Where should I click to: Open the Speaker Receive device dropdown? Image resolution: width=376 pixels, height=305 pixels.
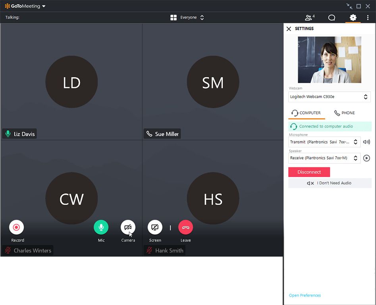point(324,158)
